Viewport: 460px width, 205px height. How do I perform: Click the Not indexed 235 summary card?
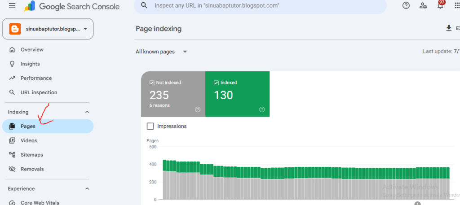pos(173,94)
